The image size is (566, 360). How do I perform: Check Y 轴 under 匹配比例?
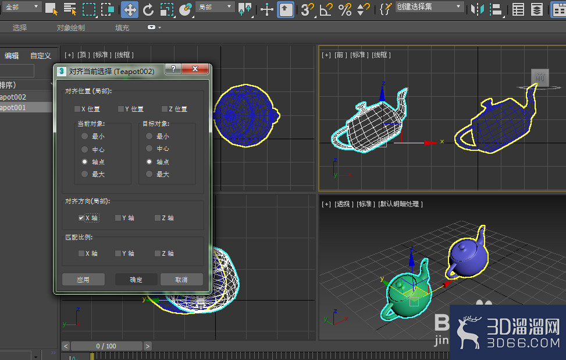click(118, 253)
